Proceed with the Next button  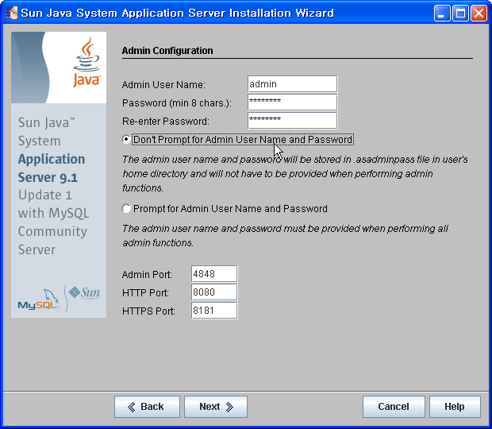pos(216,407)
